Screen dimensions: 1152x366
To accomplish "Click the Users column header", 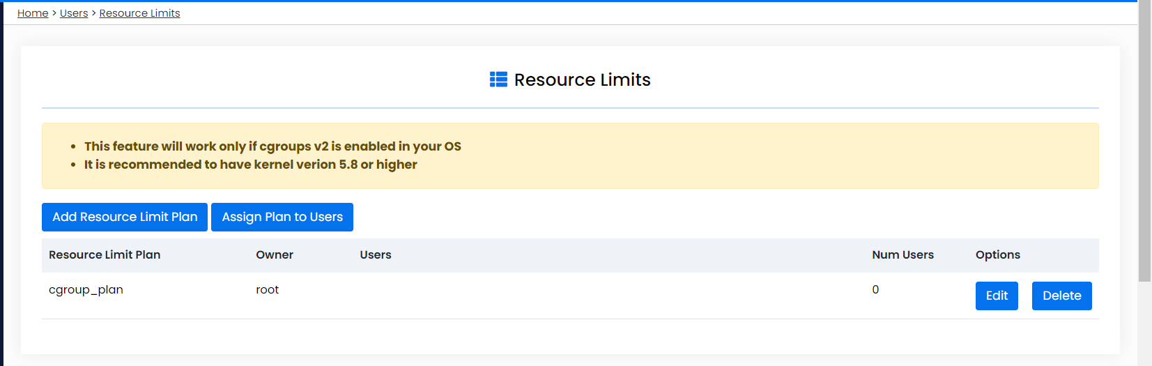I will 376,255.
